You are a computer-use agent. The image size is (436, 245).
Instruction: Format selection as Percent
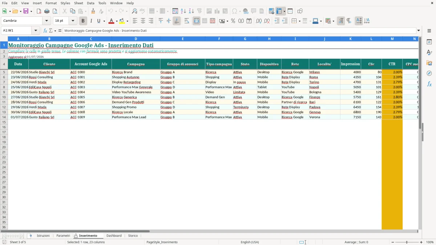(233, 21)
